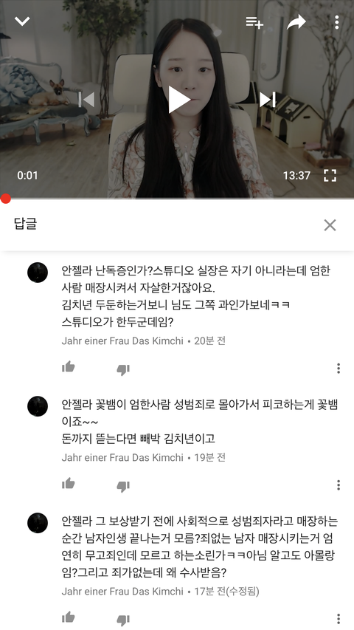
Task: Like the comment posted 19분 전
Action: 69,483
